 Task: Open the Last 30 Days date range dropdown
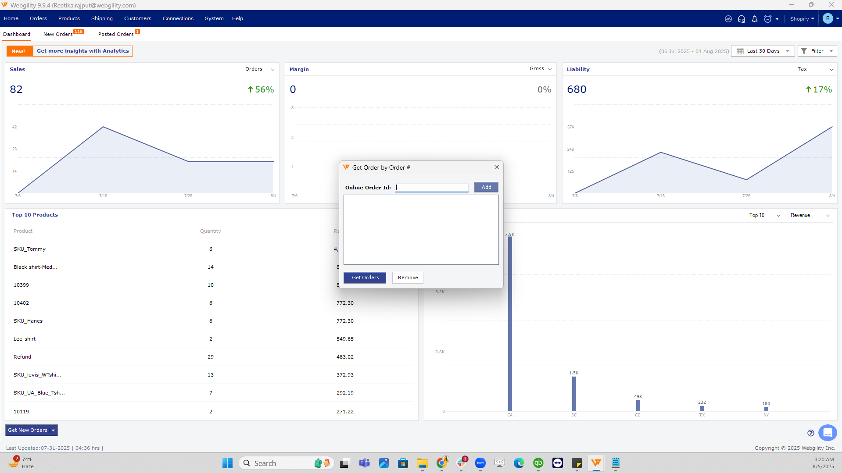pyautogui.click(x=763, y=51)
